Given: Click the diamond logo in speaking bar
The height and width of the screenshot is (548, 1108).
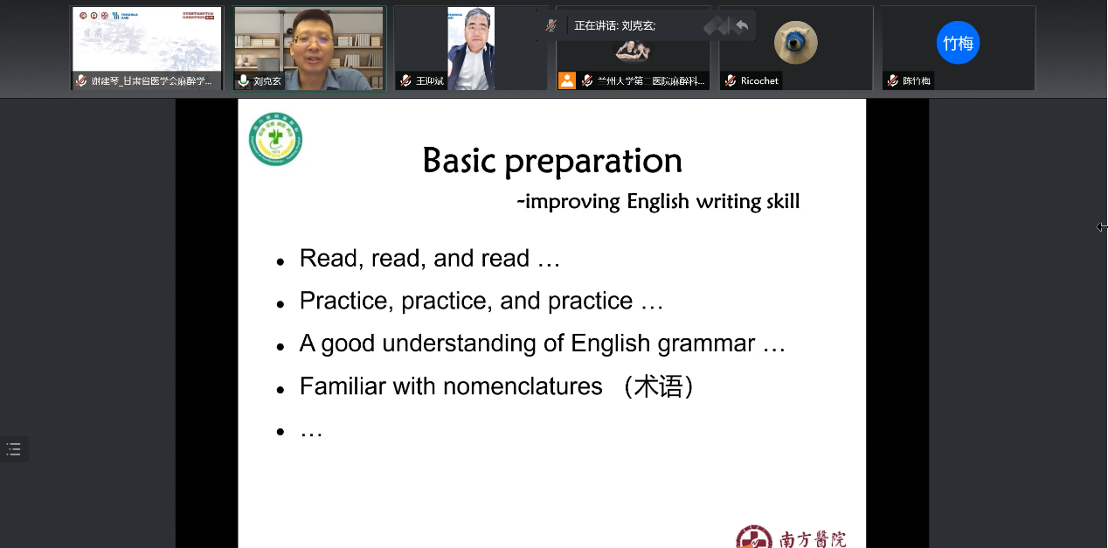Looking at the screenshot, I should click(x=716, y=25).
